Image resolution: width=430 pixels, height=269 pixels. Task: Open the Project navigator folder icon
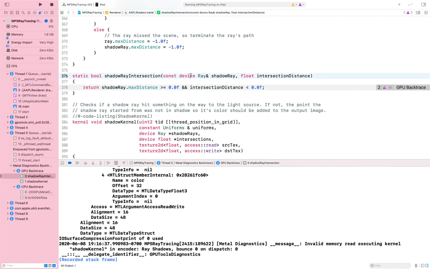[x=6, y=13]
